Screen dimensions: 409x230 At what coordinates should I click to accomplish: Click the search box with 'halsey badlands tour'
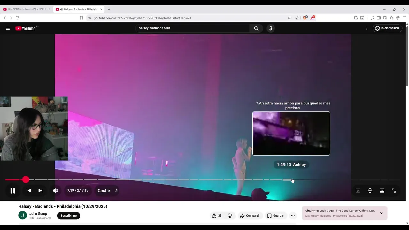click(x=192, y=28)
